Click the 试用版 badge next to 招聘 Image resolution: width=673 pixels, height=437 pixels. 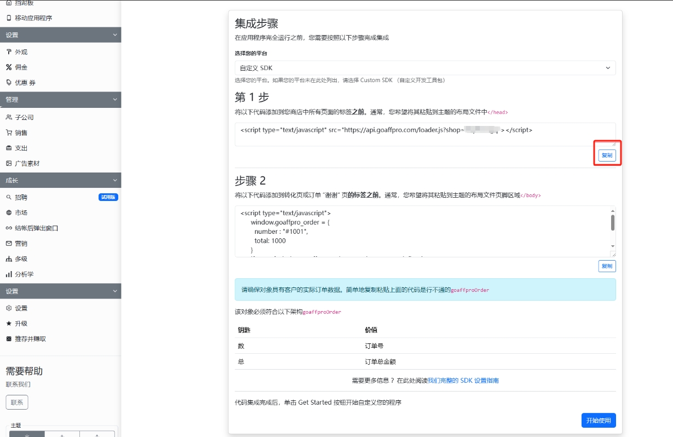108,198
